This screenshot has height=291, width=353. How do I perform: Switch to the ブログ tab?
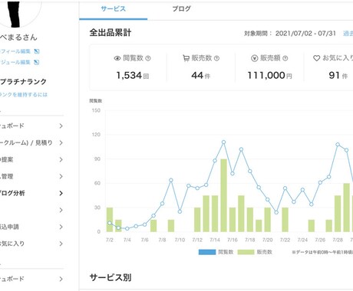pos(181,9)
